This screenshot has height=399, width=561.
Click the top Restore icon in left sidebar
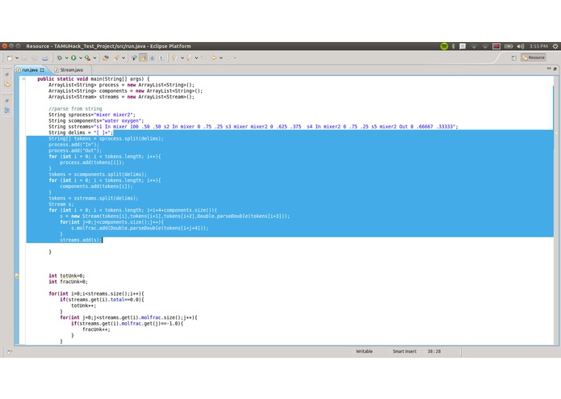(6, 74)
